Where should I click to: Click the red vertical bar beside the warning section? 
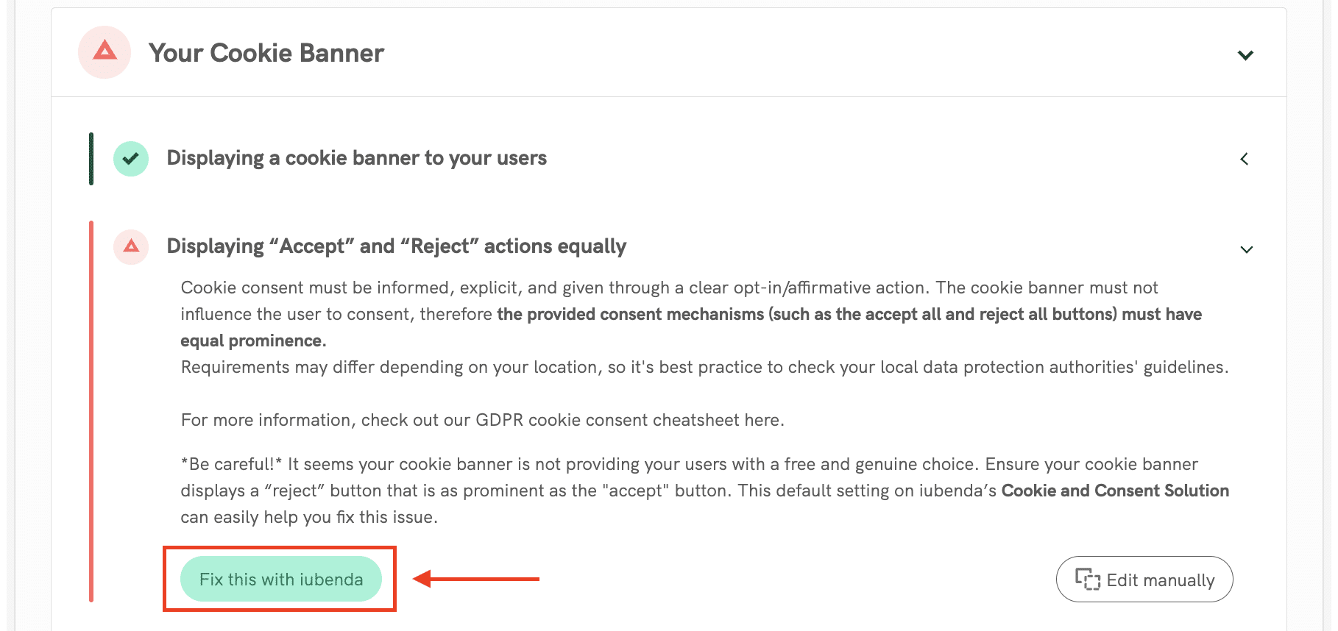point(91,411)
